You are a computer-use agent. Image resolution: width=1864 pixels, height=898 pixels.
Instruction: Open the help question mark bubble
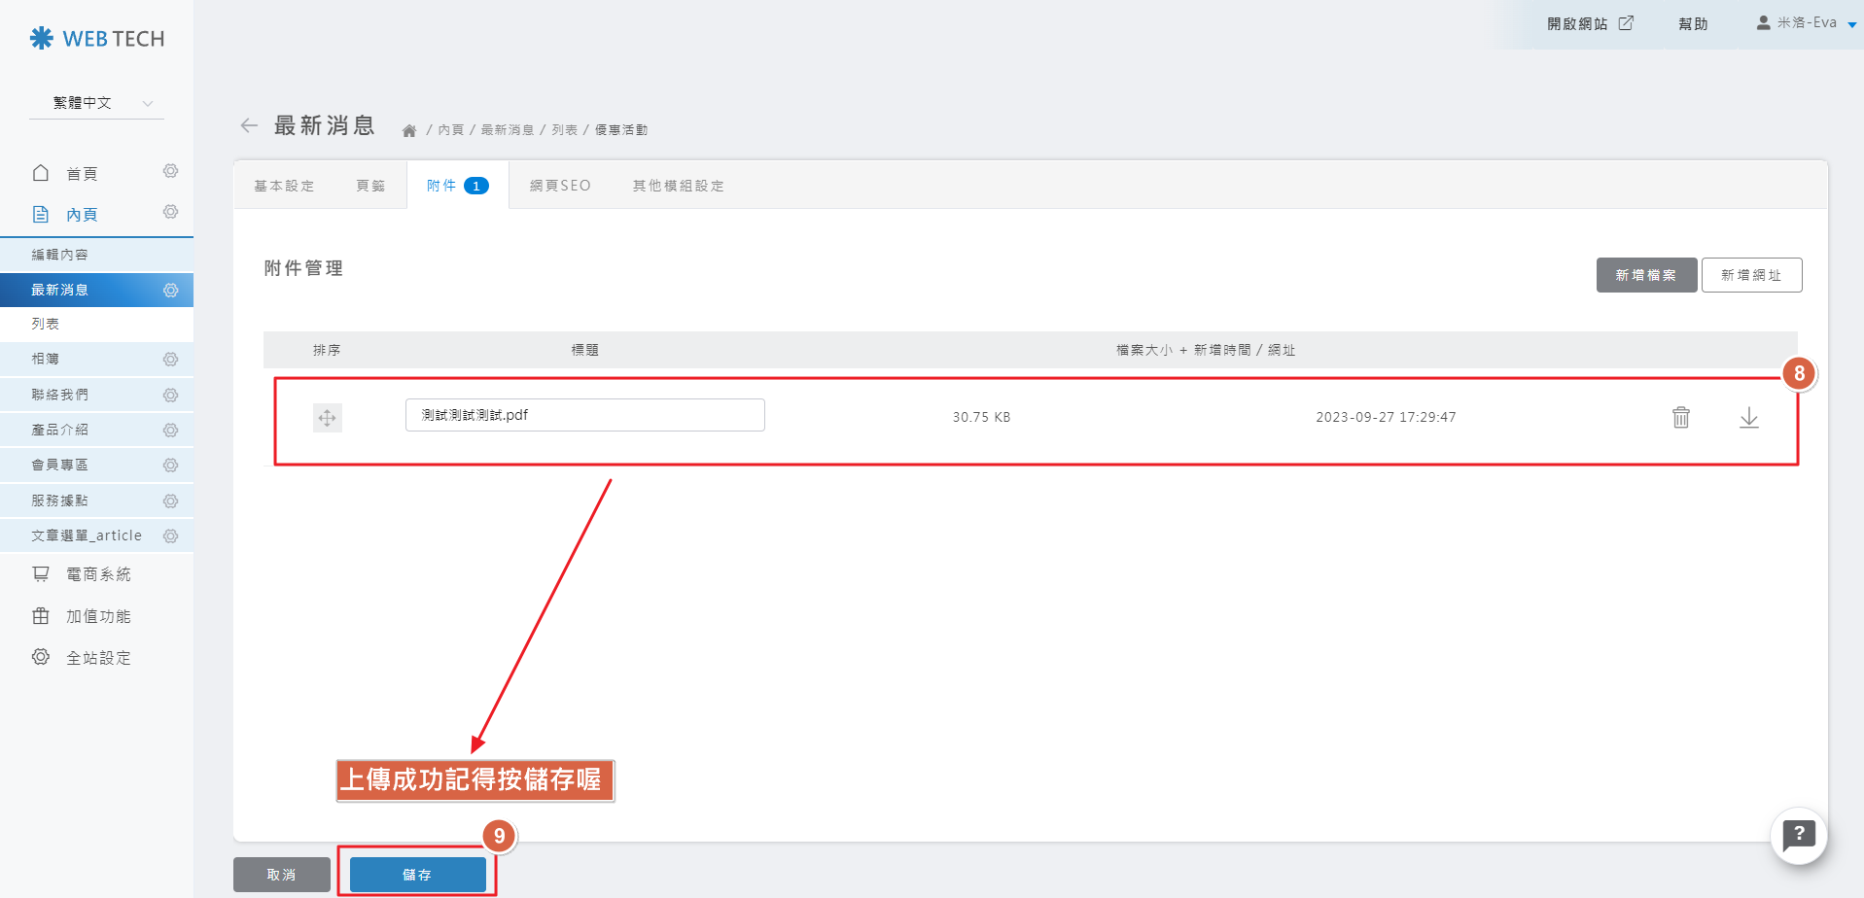pyautogui.click(x=1798, y=835)
